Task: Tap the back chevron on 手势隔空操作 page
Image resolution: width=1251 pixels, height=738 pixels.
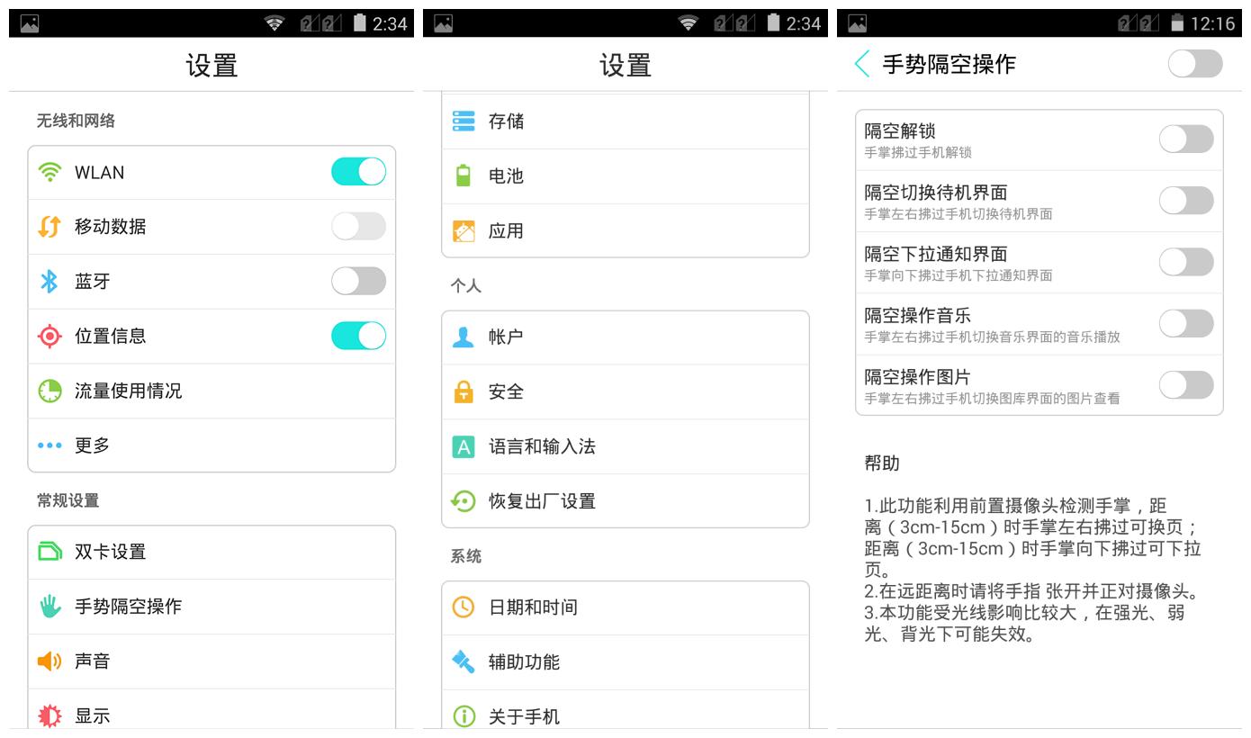Action: pos(860,64)
